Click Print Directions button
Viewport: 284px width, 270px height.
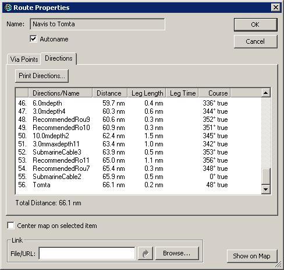[x=42, y=76]
